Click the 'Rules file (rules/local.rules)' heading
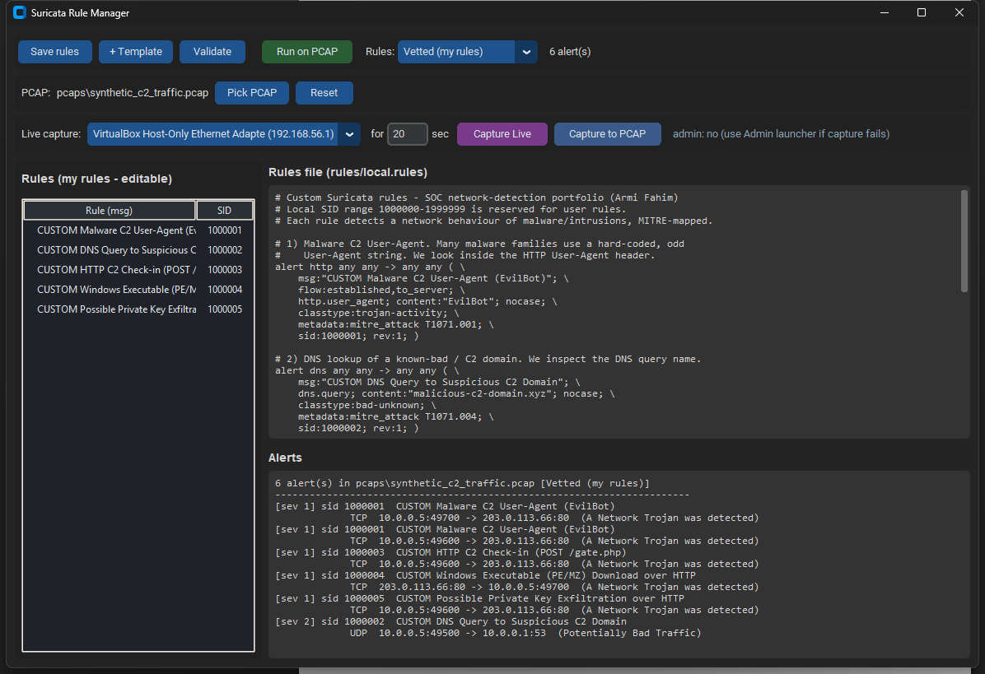The image size is (985, 674). (x=348, y=173)
